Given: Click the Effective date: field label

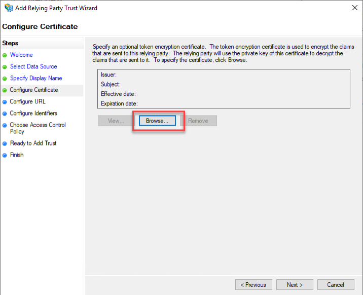Looking at the screenshot, I should pyautogui.click(x=118, y=94).
